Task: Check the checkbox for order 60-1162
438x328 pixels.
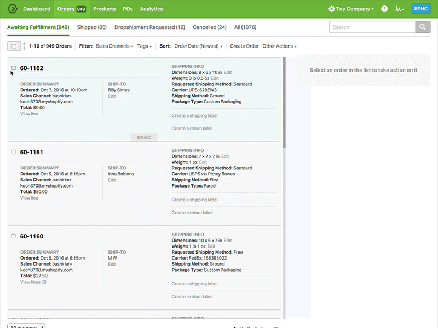Action: [14, 68]
